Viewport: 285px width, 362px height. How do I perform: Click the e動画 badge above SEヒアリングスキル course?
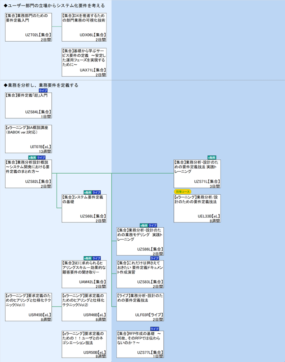[87, 258]
